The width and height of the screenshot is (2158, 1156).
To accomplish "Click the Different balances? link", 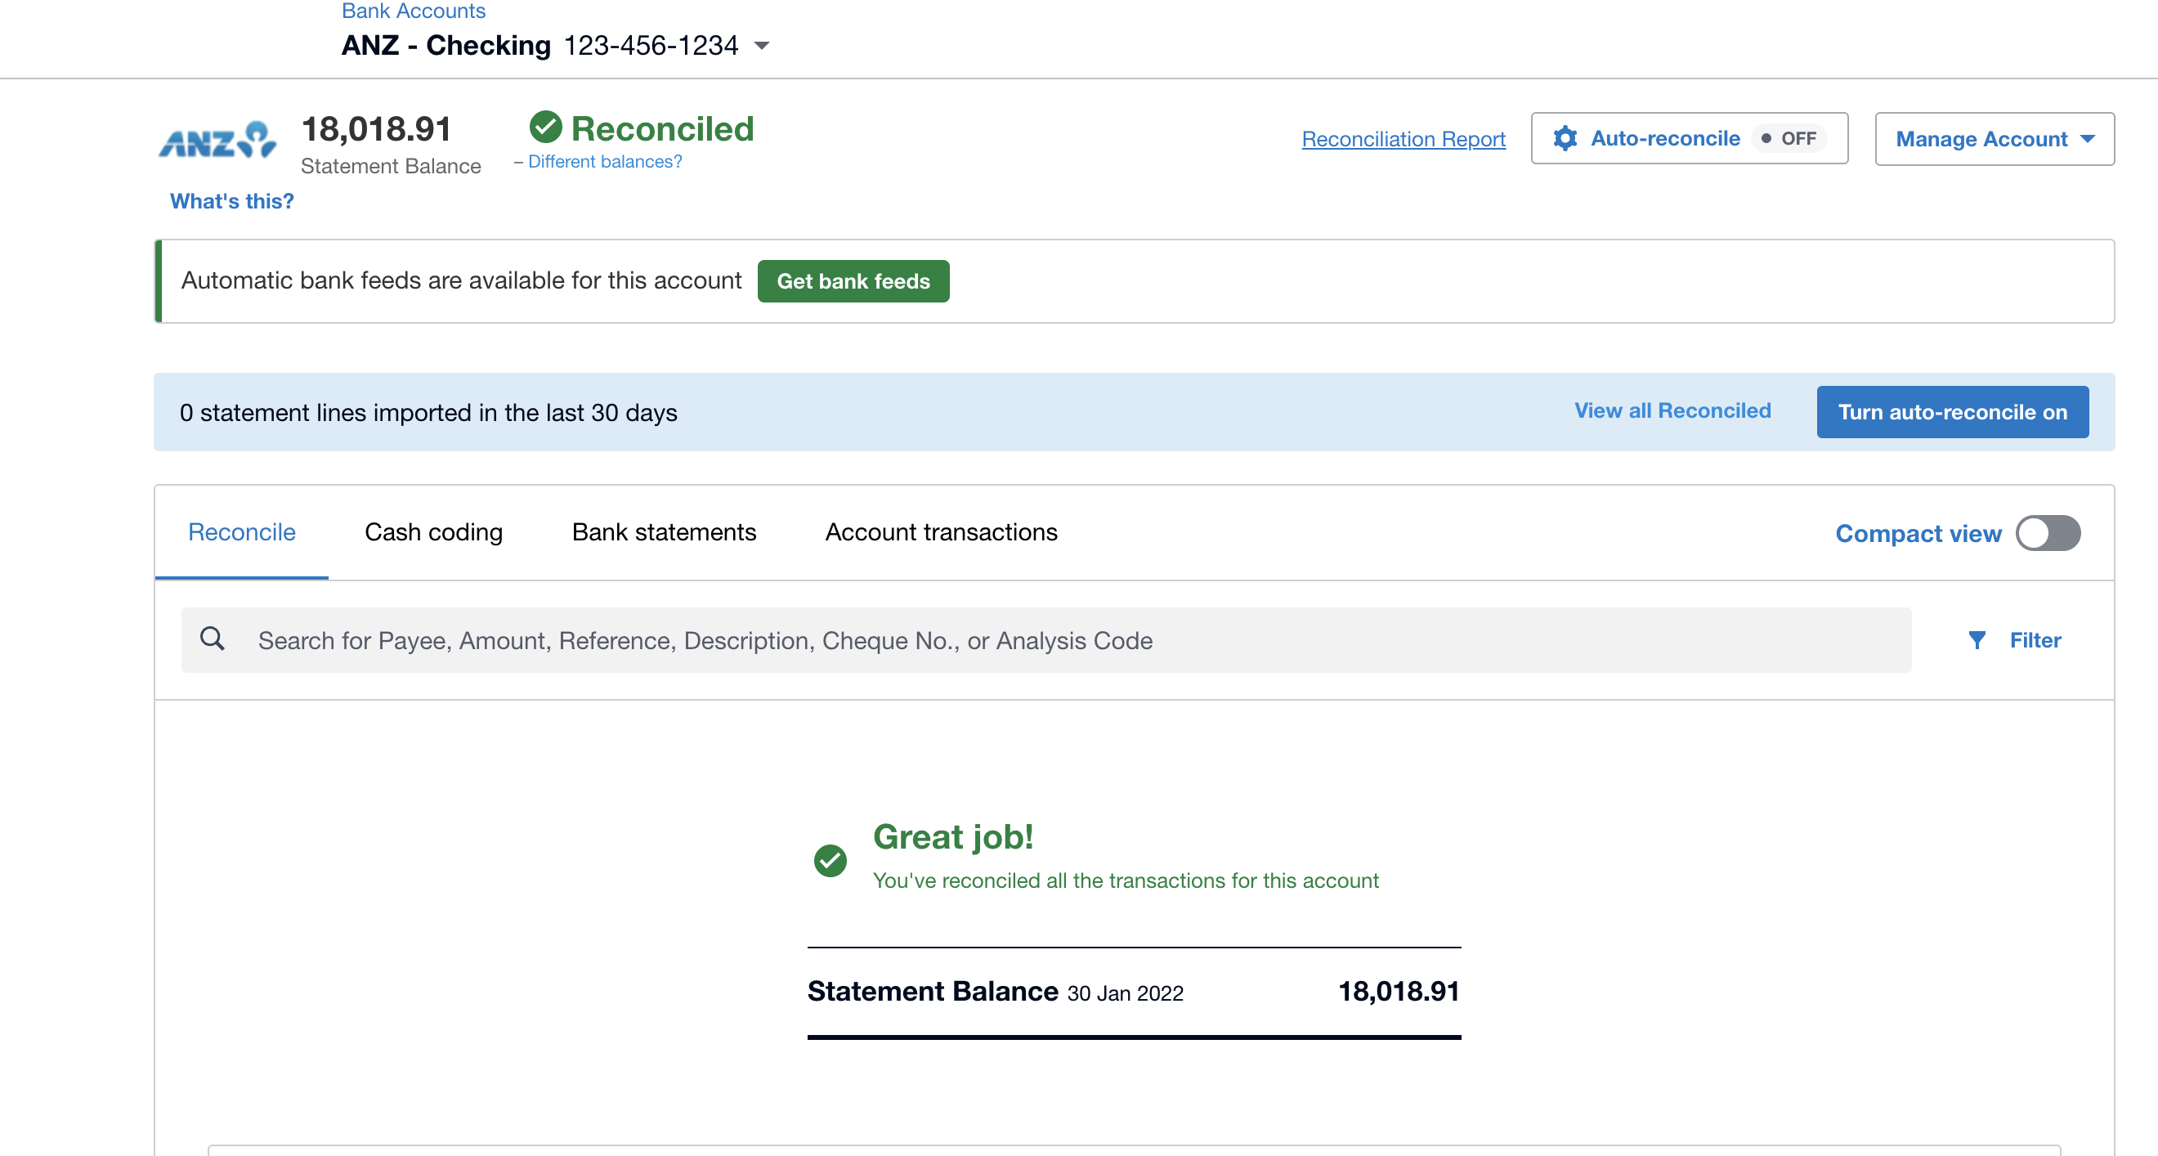I will point(604,162).
